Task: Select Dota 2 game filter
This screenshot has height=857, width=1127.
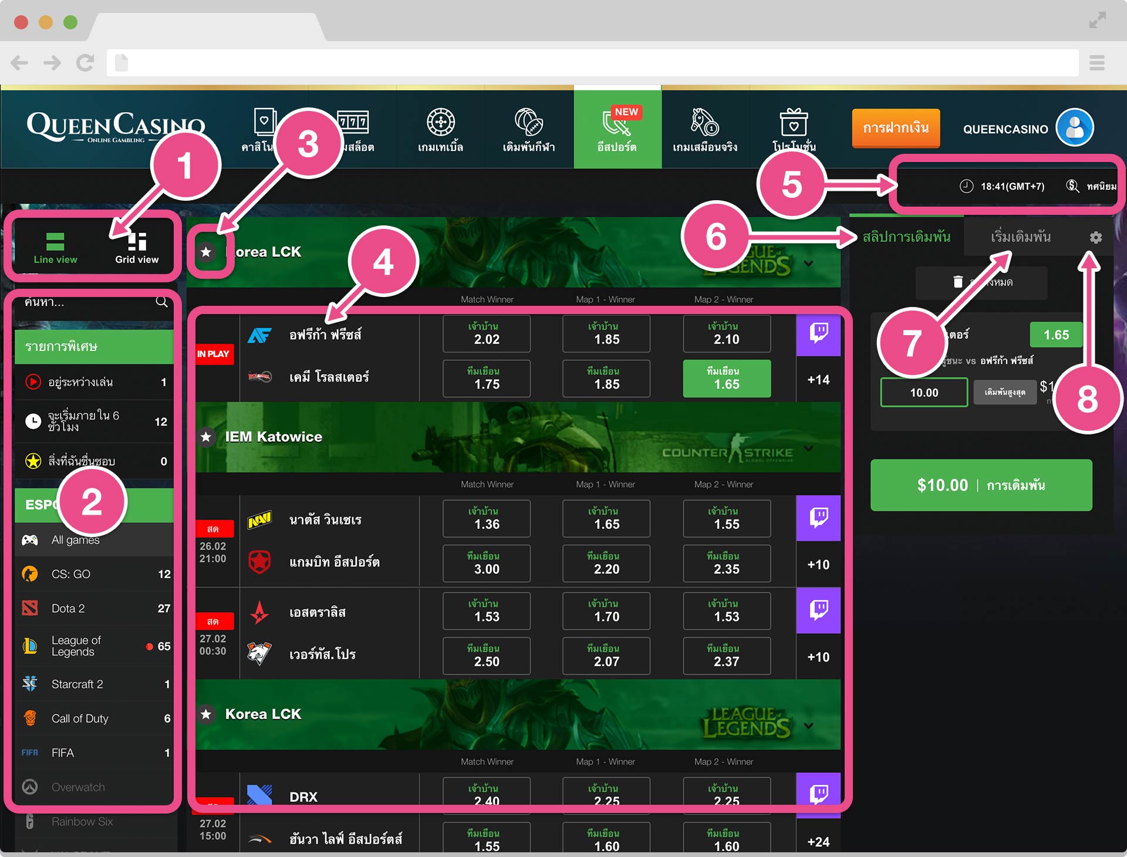Action: tap(94, 608)
